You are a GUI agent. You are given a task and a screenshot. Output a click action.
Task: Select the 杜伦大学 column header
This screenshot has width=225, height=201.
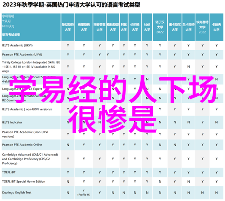(147, 27)
